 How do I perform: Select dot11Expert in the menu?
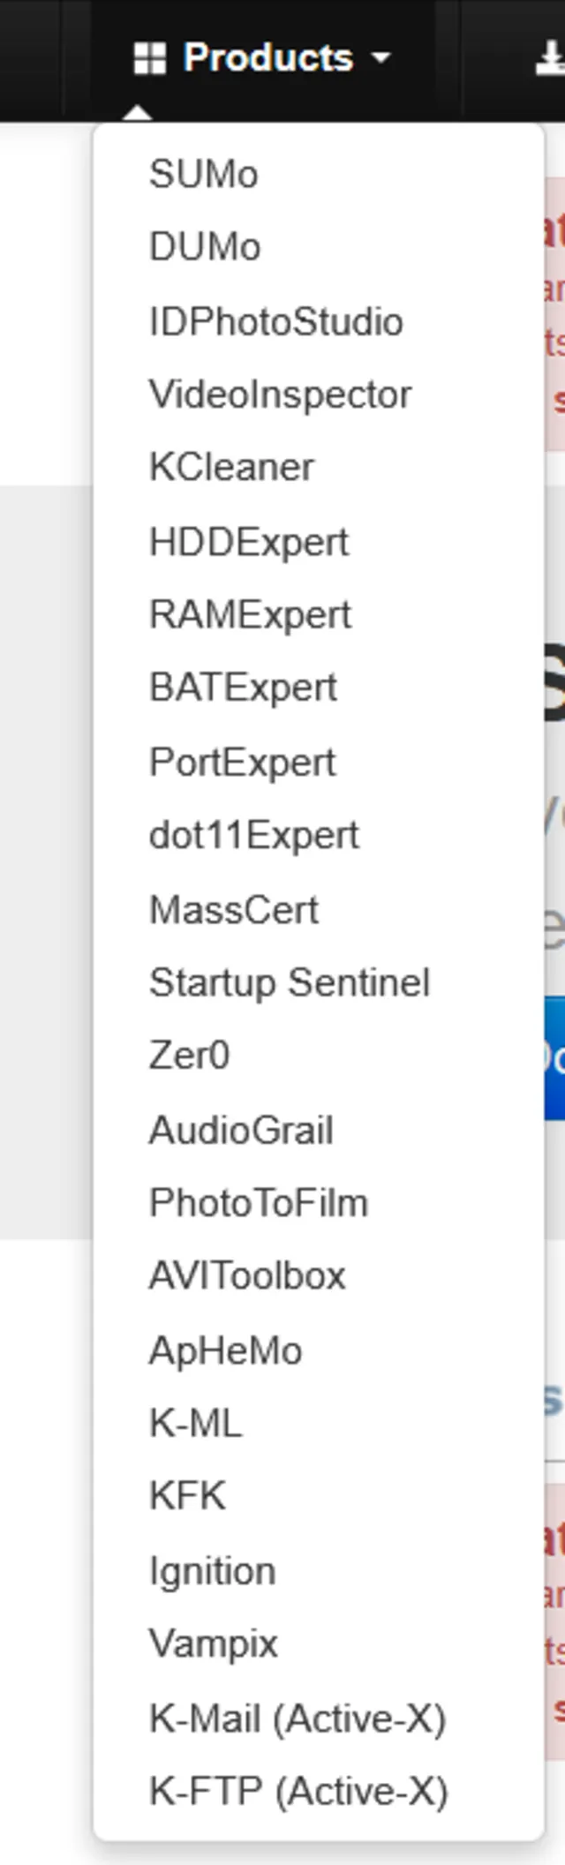click(x=254, y=836)
